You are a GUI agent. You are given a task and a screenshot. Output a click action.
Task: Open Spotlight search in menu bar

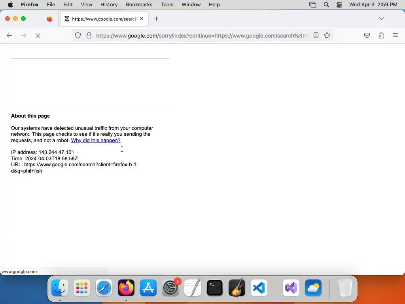[x=326, y=5]
